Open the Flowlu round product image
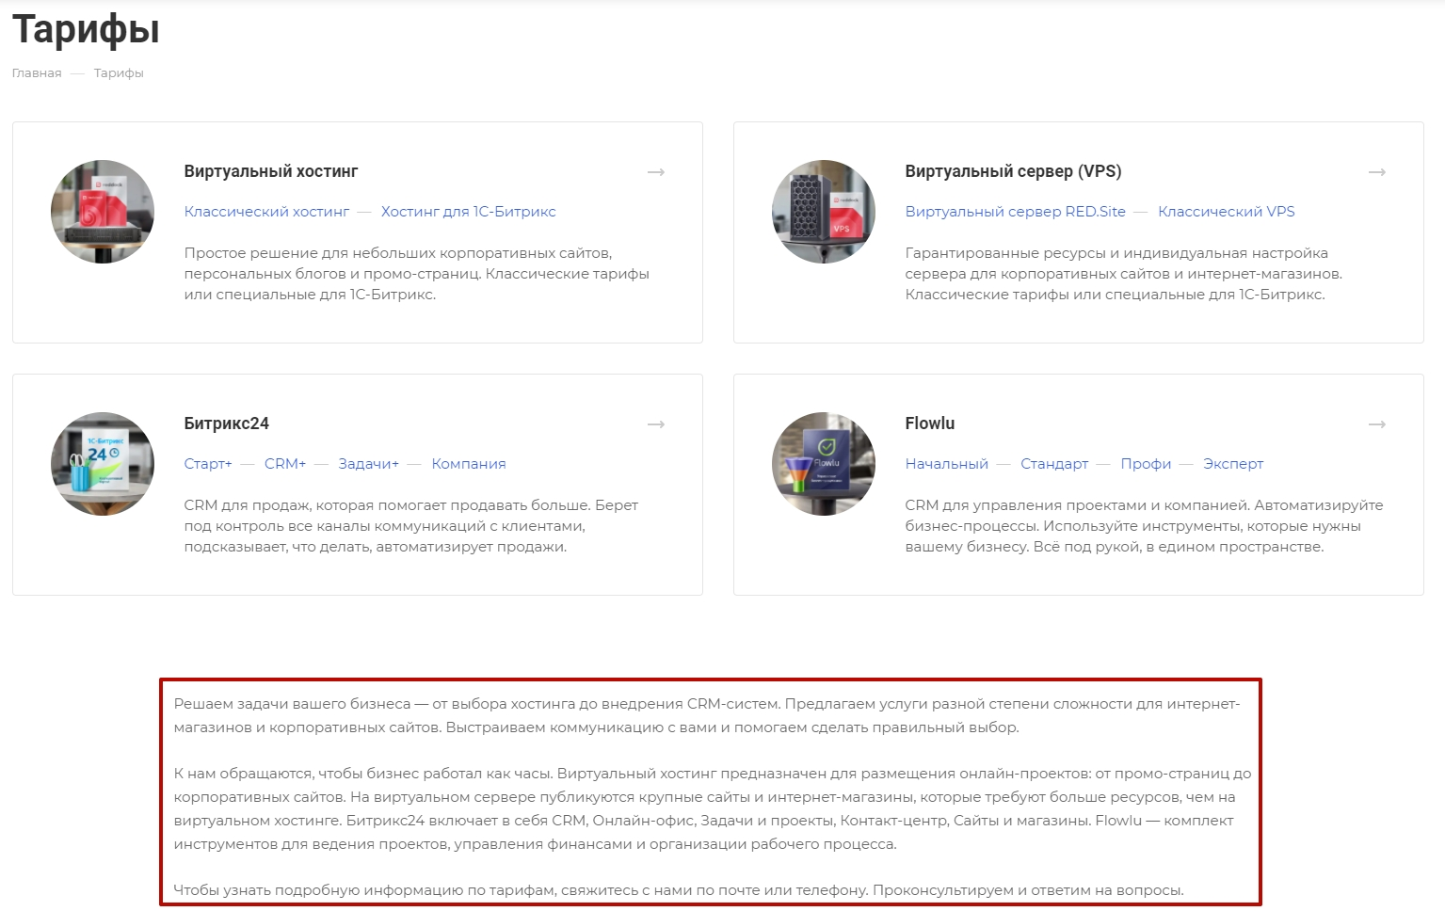The width and height of the screenshot is (1445, 911). point(824,464)
